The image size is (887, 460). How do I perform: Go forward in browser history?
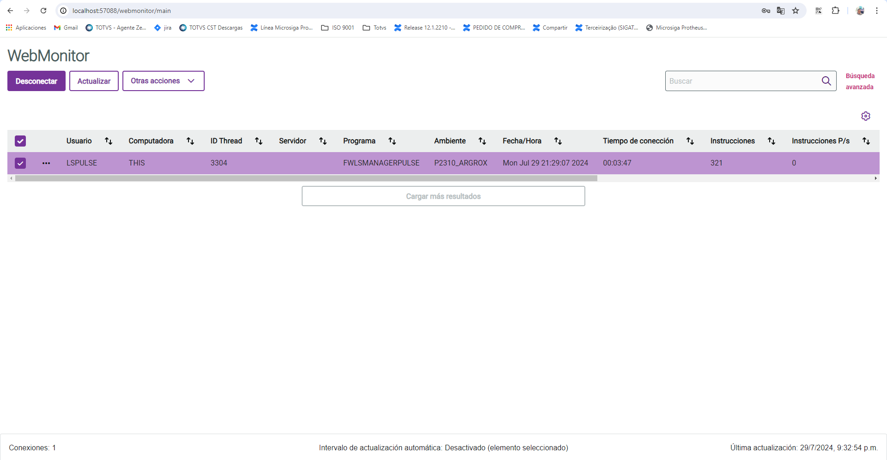(x=27, y=11)
